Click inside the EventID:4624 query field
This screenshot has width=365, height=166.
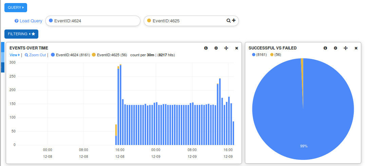(x=95, y=21)
